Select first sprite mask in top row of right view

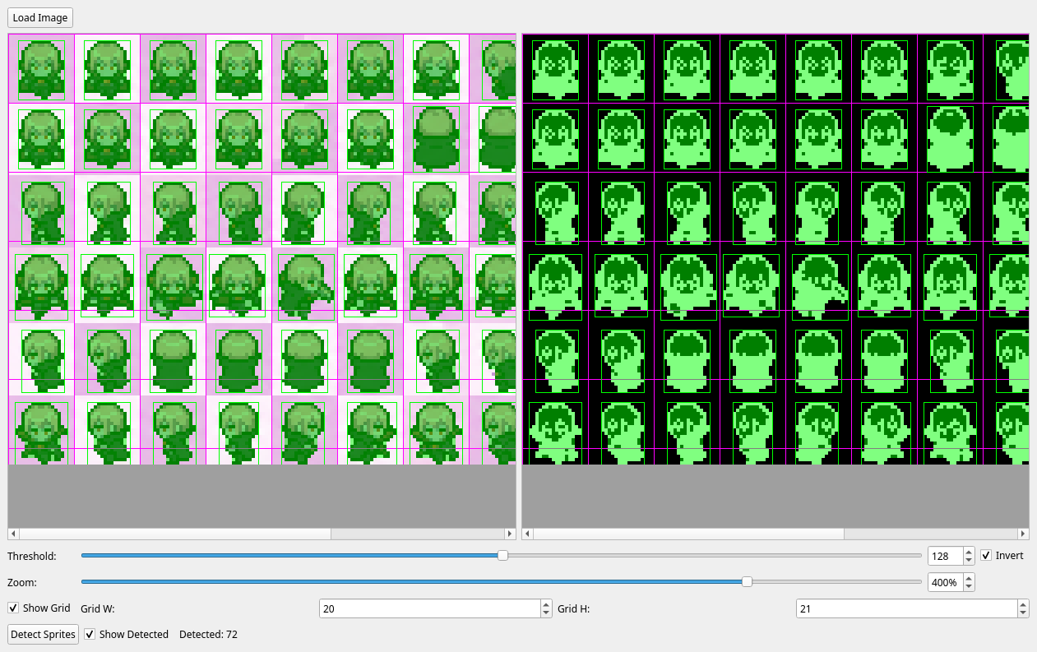(x=555, y=69)
